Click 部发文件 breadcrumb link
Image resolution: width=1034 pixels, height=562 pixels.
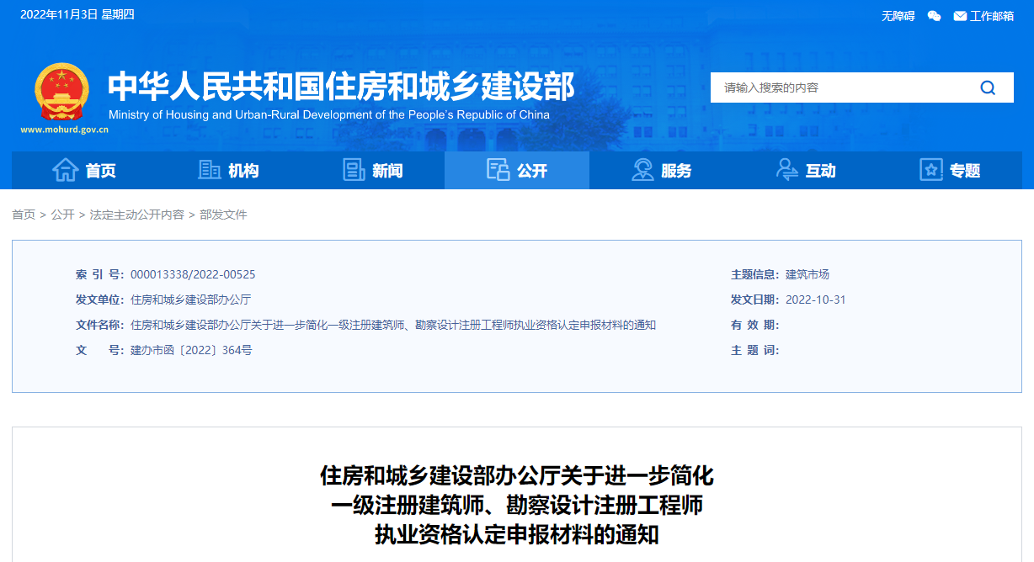coord(223,215)
